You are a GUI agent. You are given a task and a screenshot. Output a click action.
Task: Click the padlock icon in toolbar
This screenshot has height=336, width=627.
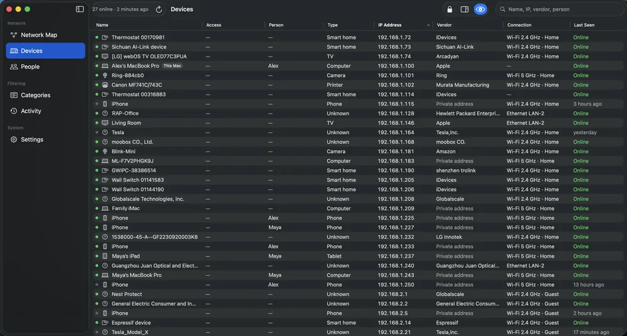point(450,9)
